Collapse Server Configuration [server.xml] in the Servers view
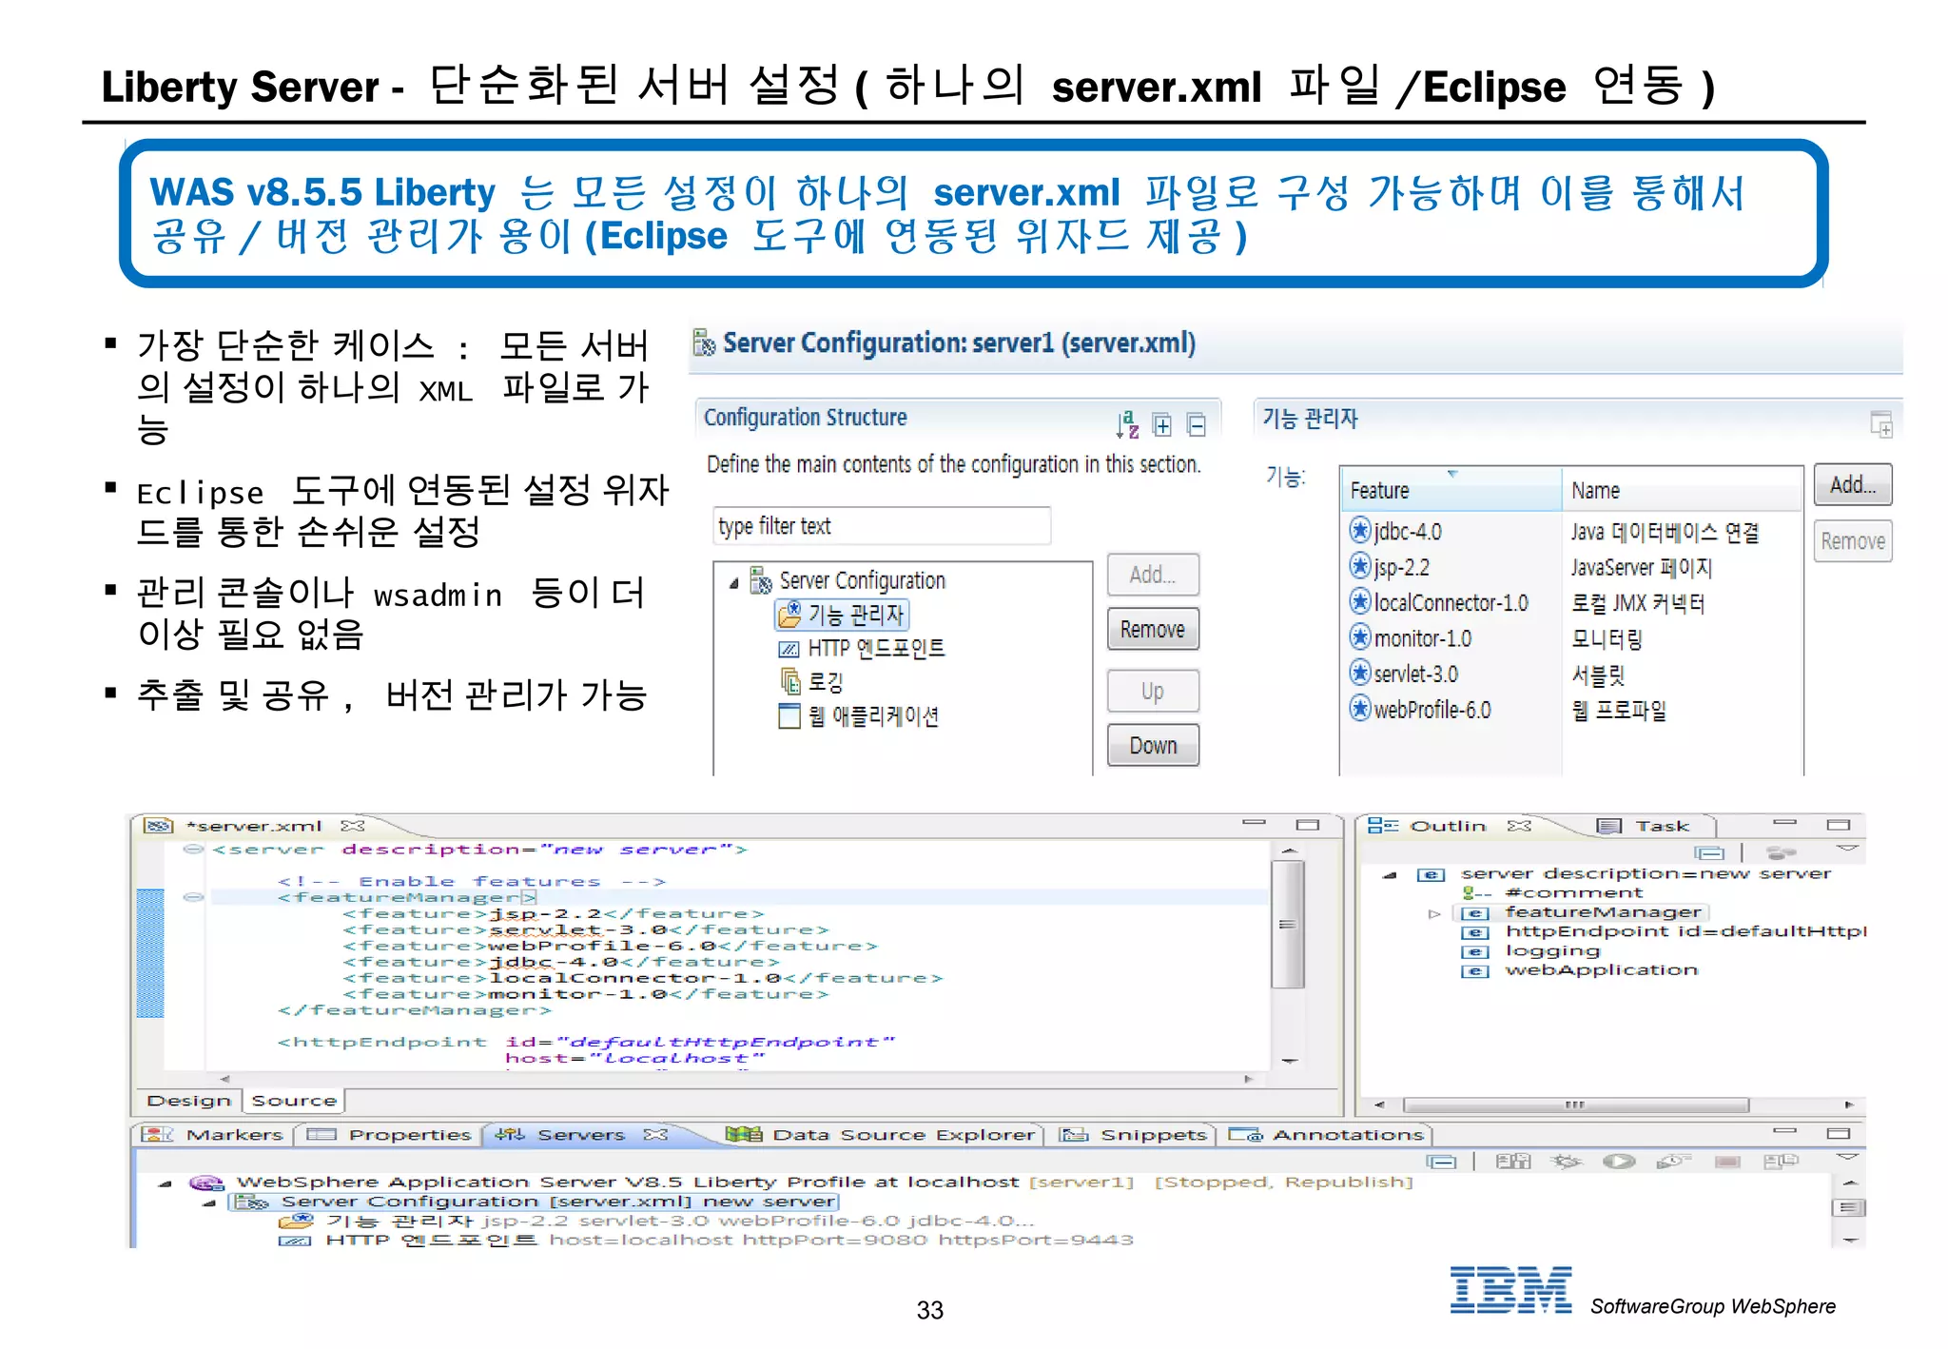The image size is (1948, 1349). click(209, 1203)
